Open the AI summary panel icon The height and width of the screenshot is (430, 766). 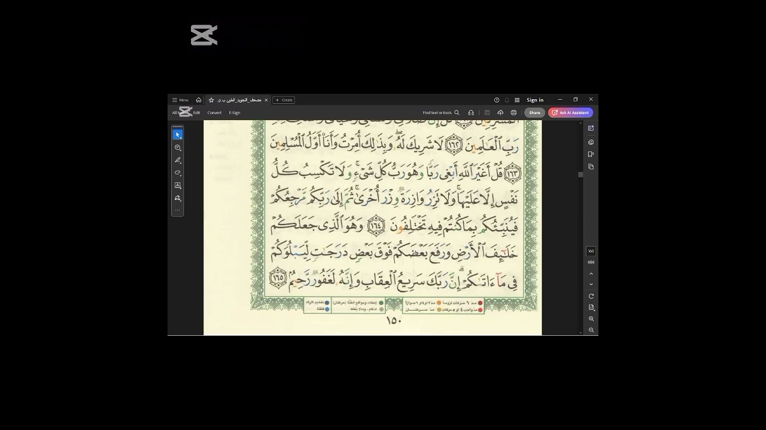[x=591, y=128]
